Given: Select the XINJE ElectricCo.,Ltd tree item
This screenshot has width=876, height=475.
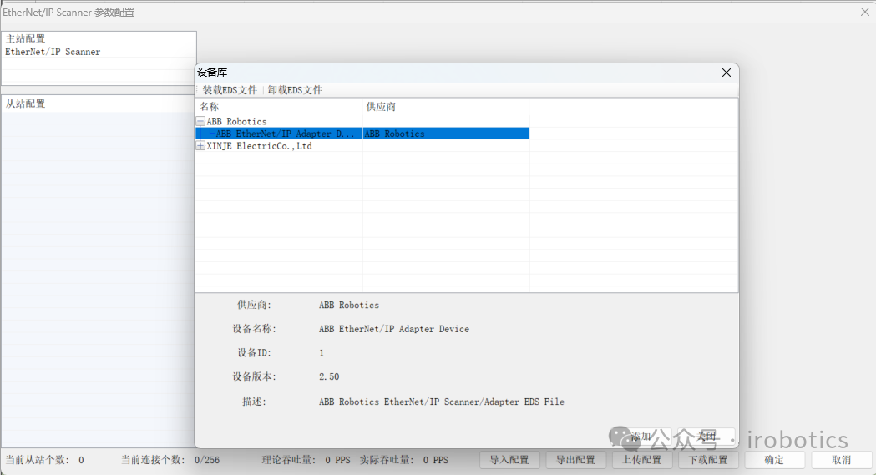Looking at the screenshot, I should [259, 146].
